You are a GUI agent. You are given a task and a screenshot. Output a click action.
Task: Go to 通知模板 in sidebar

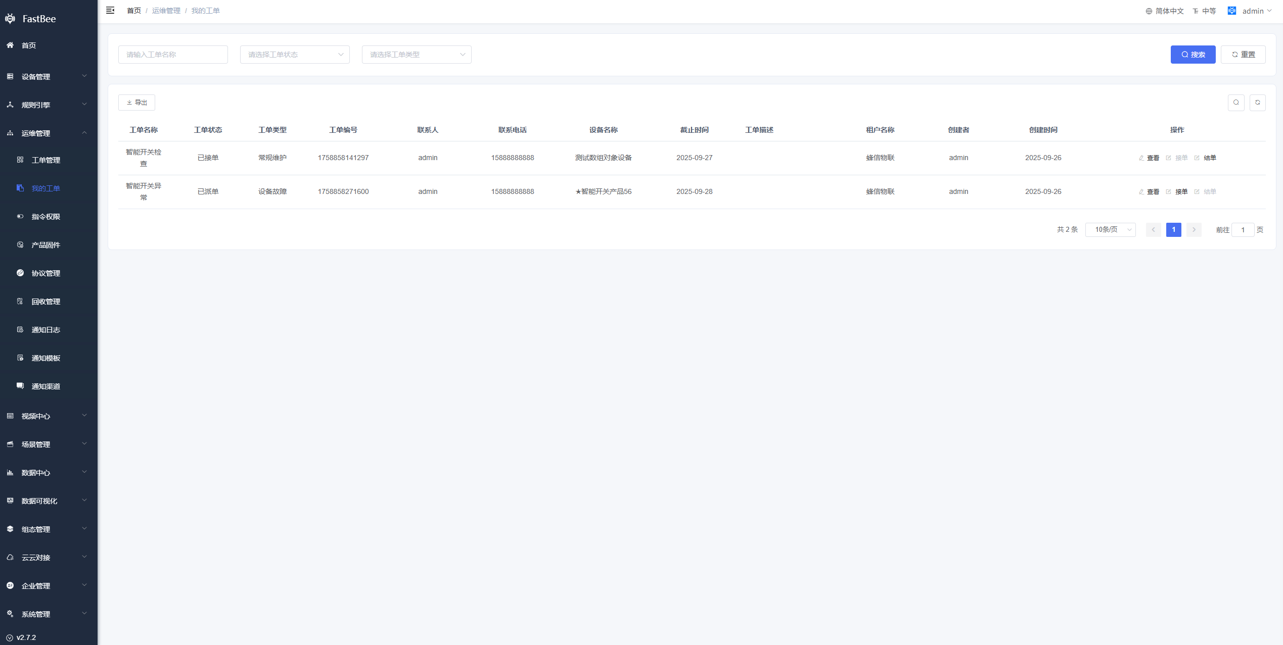45,358
